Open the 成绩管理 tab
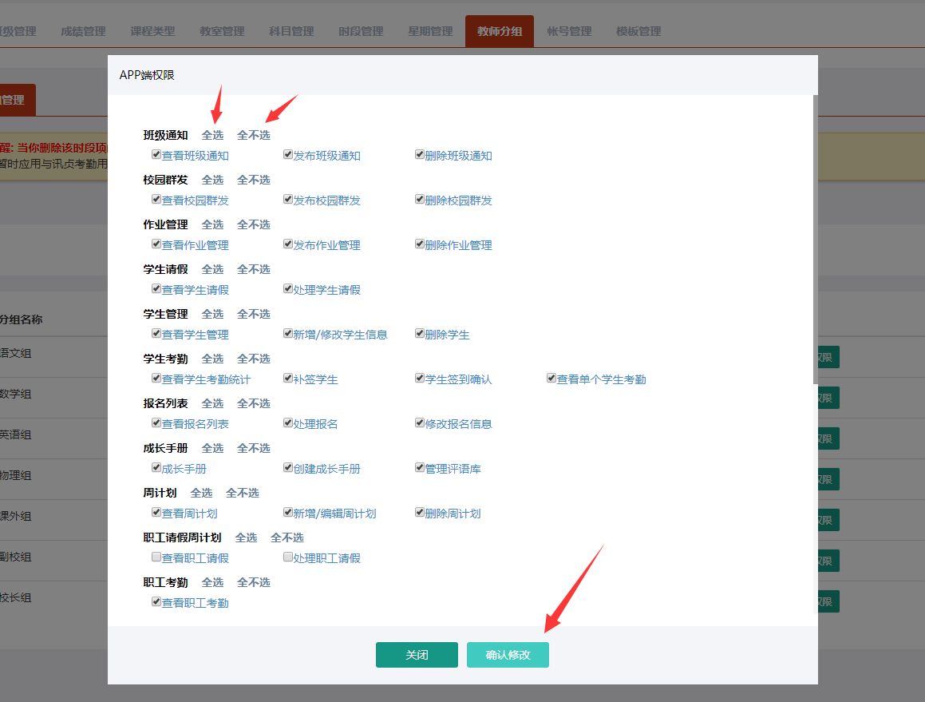 [x=83, y=31]
